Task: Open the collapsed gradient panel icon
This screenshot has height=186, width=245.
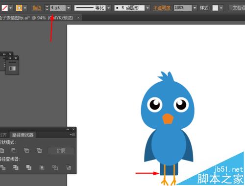Action: pos(12,68)
